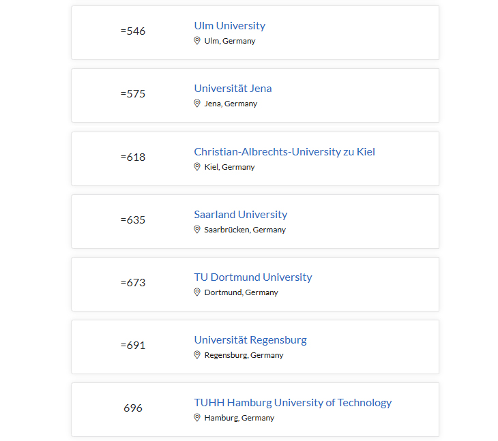Open the Saarland University link
This screenshot has width=498, height=441.
[240, 215]
